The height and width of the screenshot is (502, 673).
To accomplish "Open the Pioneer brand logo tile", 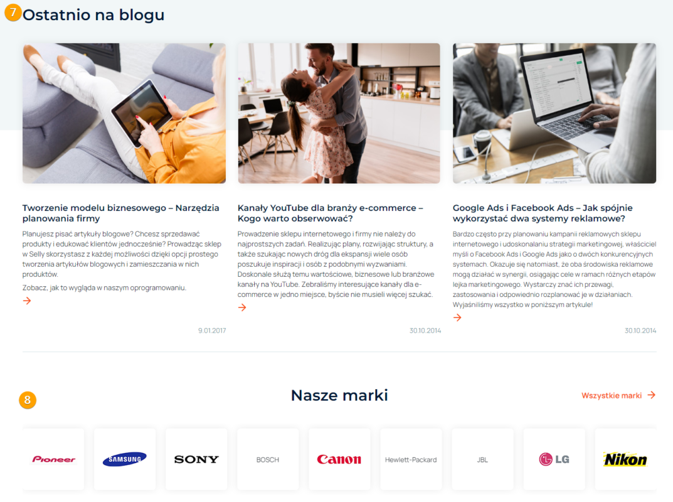I will 54,459.
